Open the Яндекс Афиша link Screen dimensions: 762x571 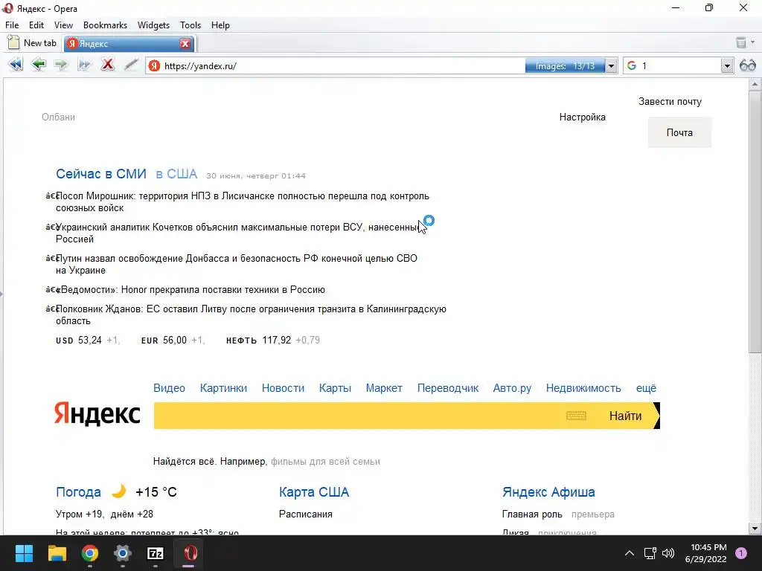pyautogui.click(x=548, y=492)
